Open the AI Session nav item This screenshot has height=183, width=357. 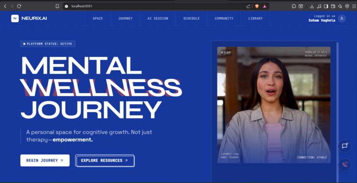(x=158, y=19)
